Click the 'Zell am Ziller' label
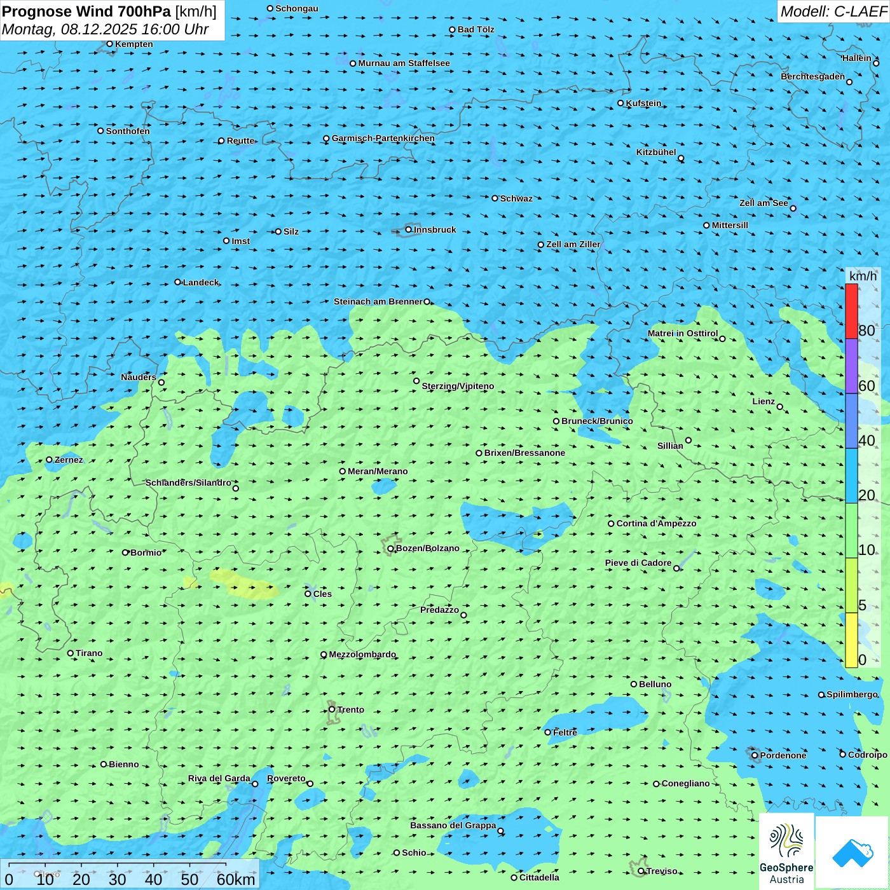 573,244
